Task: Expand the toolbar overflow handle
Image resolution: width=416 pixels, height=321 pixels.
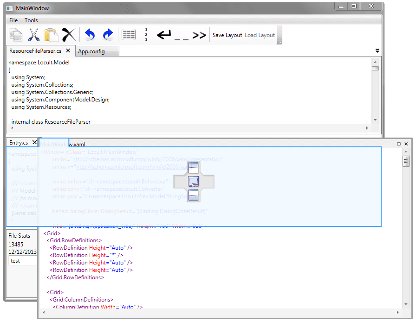Action: (x=280, y=42)
